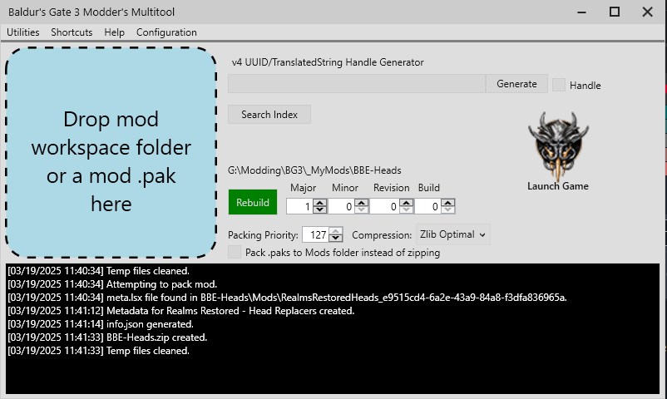The height and width of the screenshot is (399, 667).
Task: Click the Build version value field
Action: [x=428, y=206]
